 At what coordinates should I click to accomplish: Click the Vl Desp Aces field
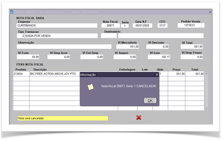tap(59, 57)
